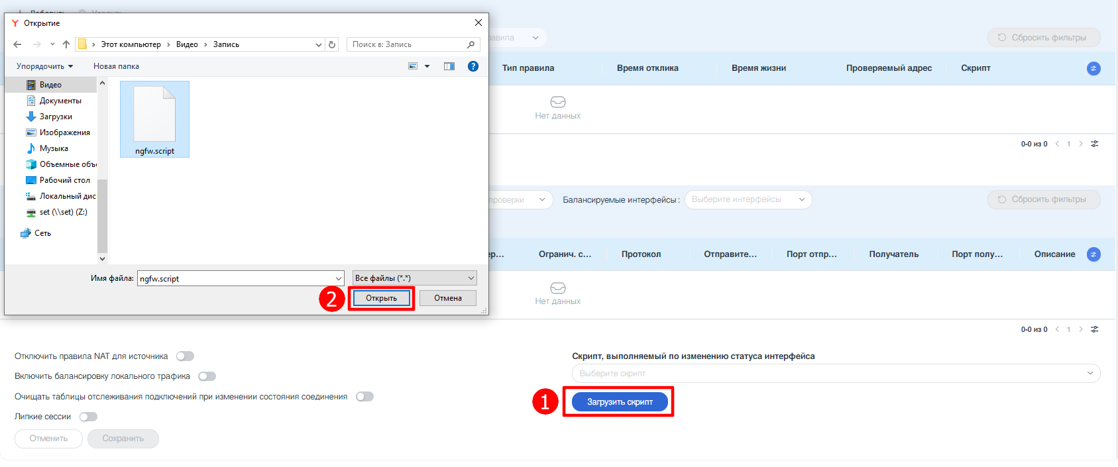Open file dialog help question icon
The width and height of the screenshot is (1118, 467).
click(473, 66)
